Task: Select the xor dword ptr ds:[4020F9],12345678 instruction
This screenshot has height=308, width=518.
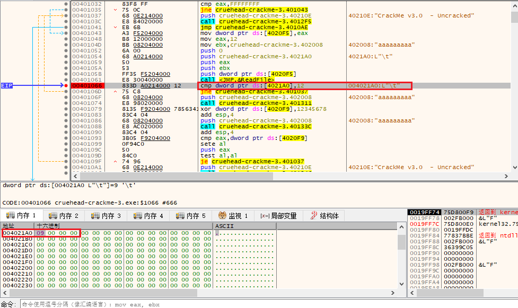Action: tap(264, 109)
